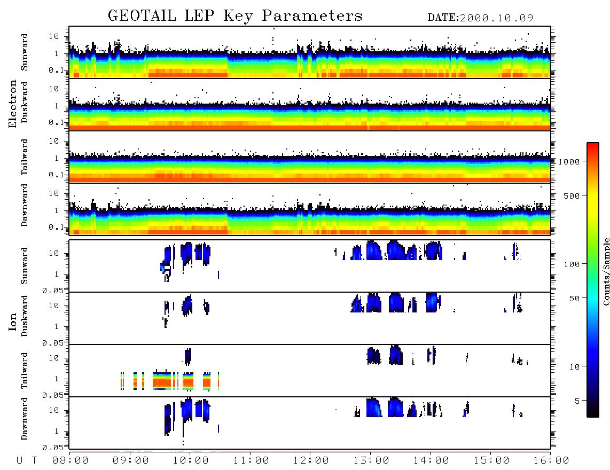Select the "09:00" time tick label

131,460
